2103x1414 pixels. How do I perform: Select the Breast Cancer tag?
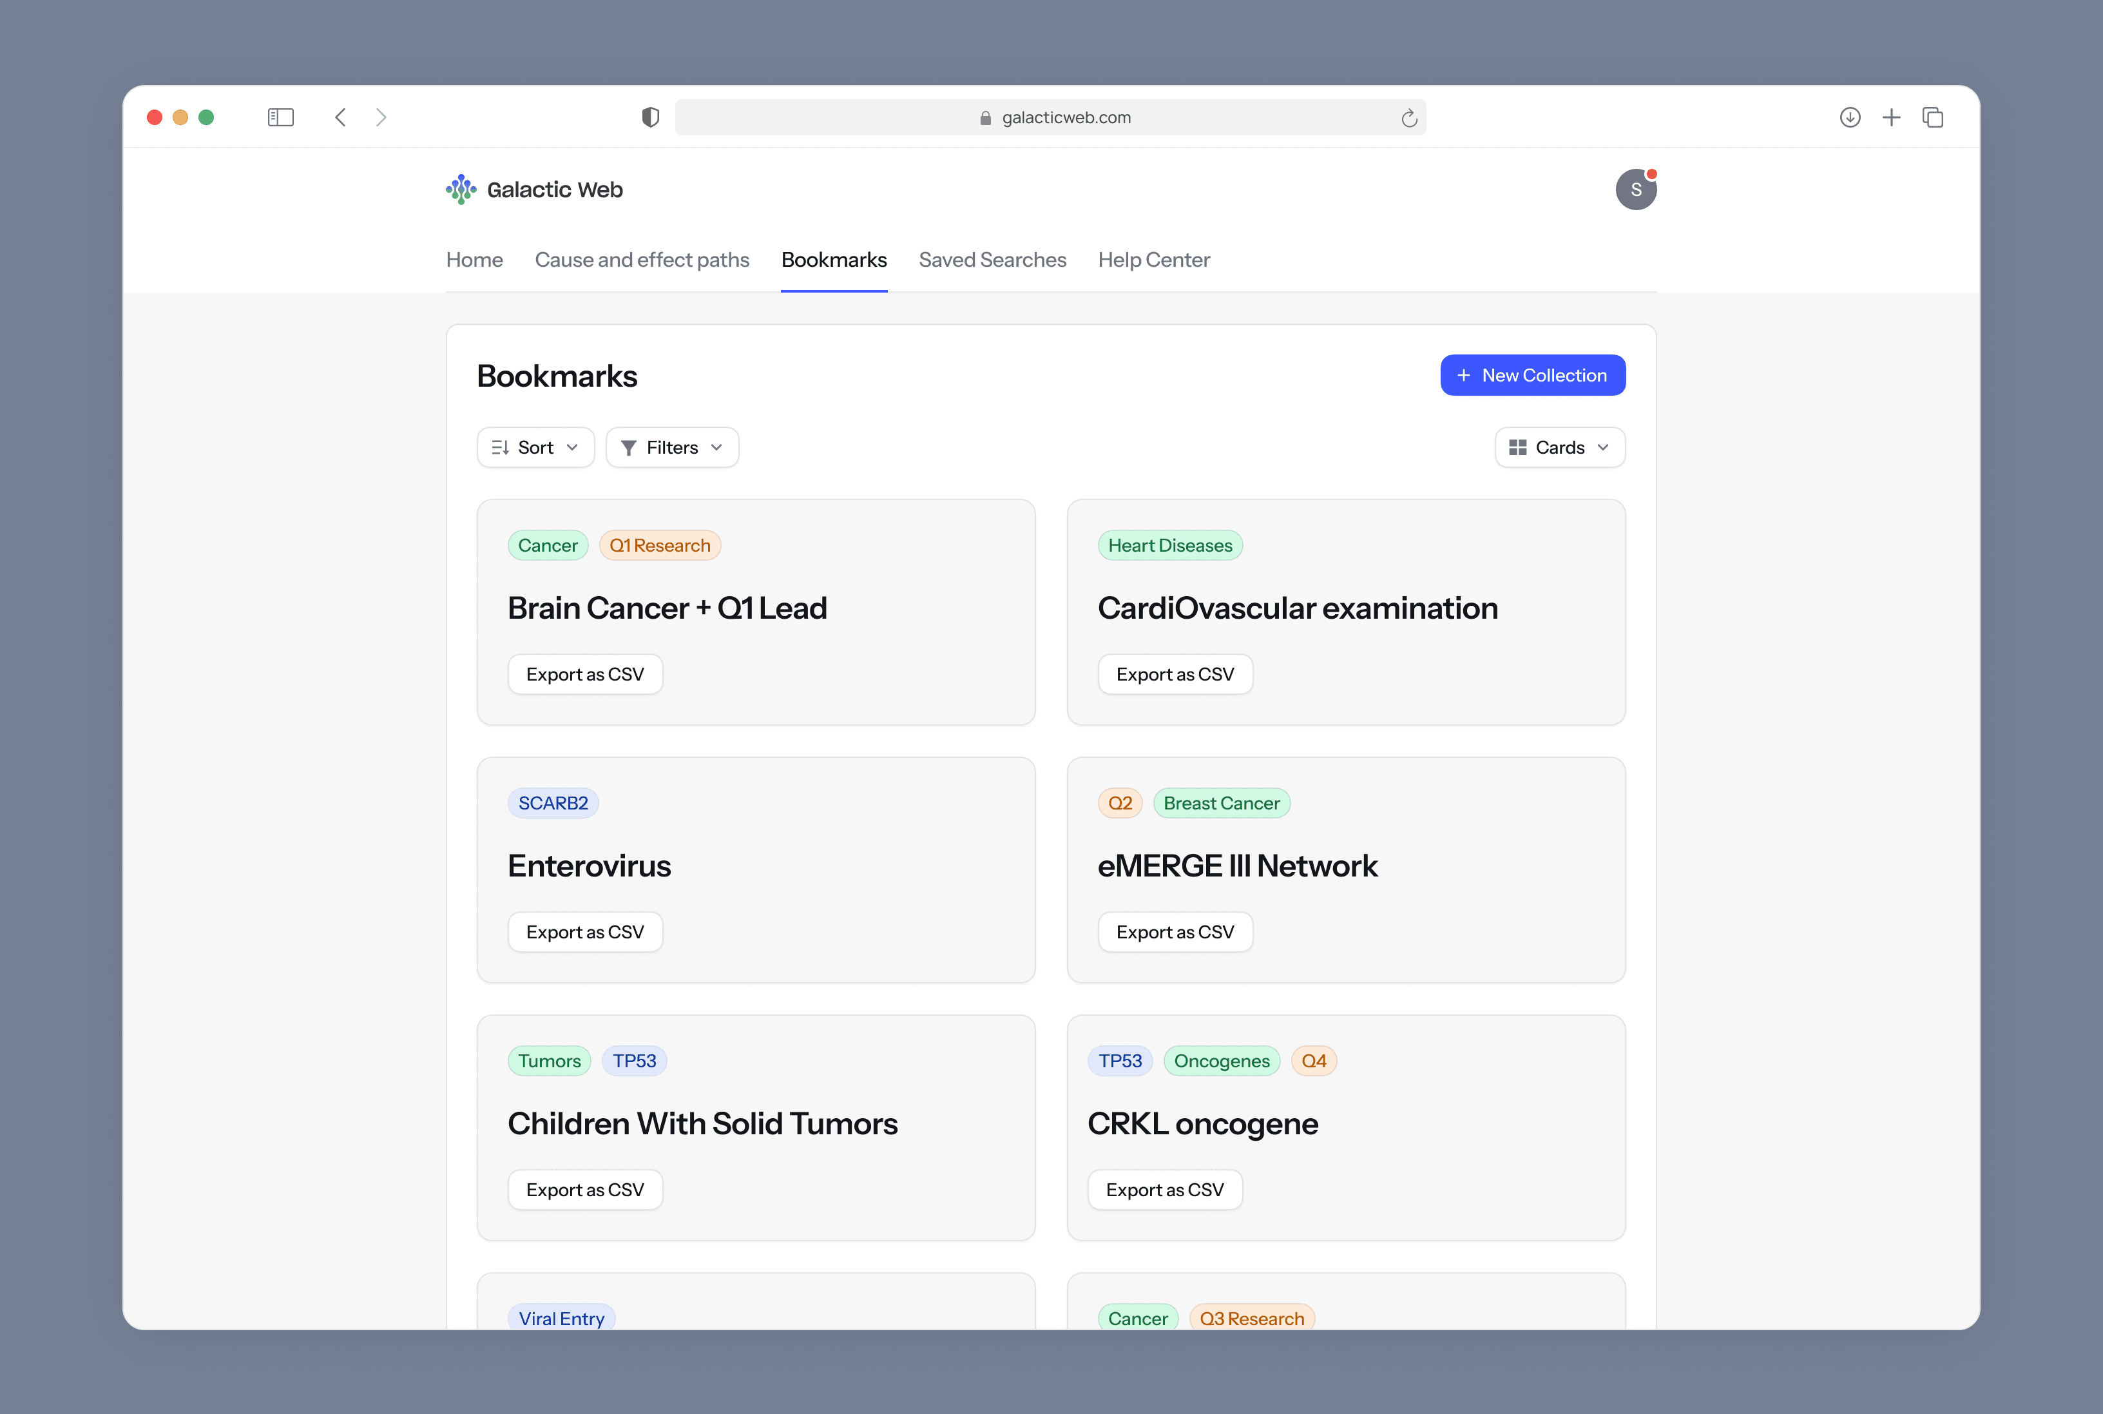1222,804
